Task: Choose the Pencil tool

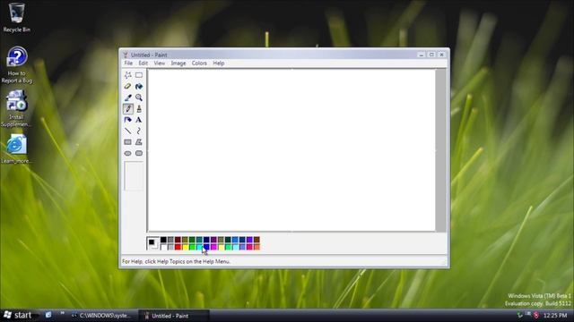Action: tap(127, 109)
